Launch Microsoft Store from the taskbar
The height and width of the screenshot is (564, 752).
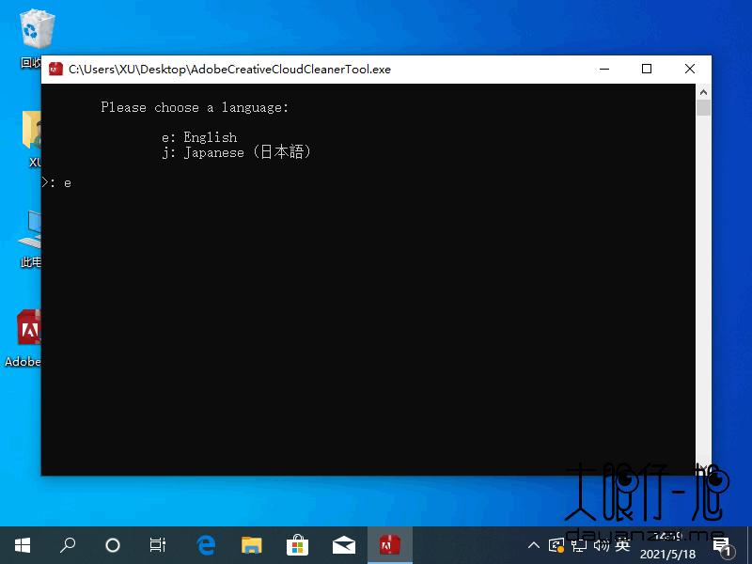click(x=297, y=544)
